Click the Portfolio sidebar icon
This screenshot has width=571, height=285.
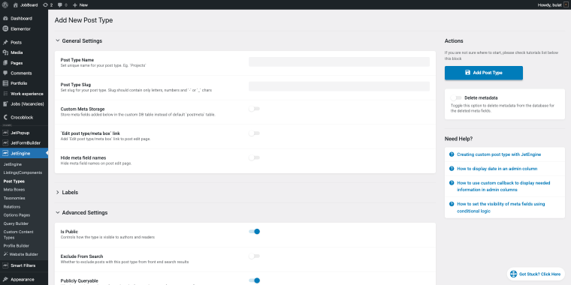5,83
